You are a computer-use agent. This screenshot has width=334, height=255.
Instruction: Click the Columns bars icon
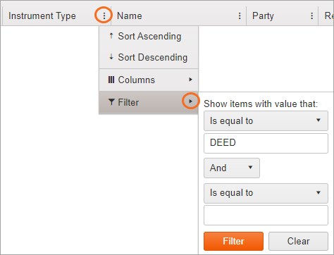pyautogui.click(x=111, y=80)
